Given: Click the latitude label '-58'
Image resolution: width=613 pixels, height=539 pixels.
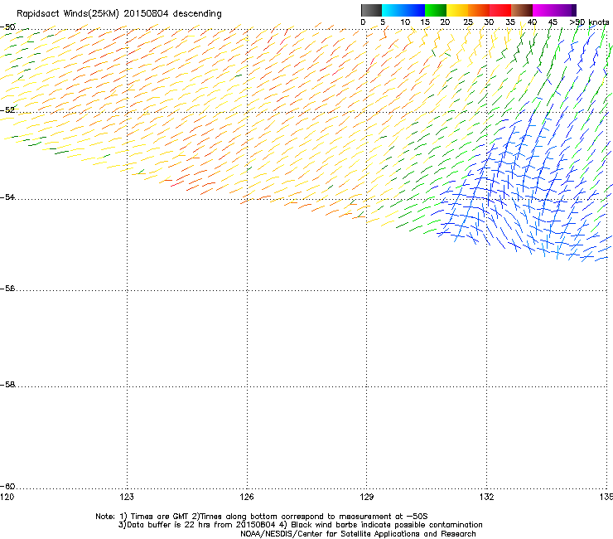Looking at the screenshot, I should tap(7, 385).
